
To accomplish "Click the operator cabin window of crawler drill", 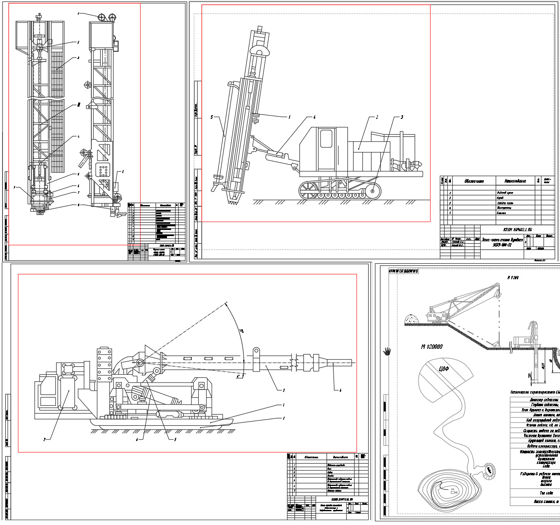I will coord(326,138).
